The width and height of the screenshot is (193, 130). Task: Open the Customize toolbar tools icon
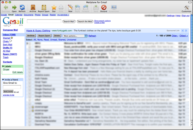click(187, 7)
